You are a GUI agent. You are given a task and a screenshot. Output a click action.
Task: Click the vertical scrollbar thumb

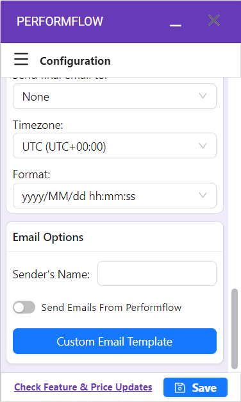(235, 329)
